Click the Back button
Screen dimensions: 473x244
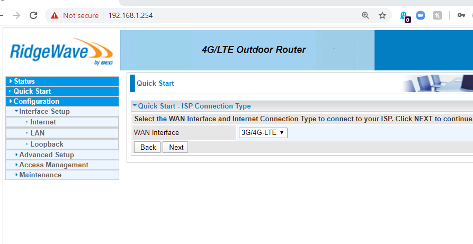tap(148, 147)
